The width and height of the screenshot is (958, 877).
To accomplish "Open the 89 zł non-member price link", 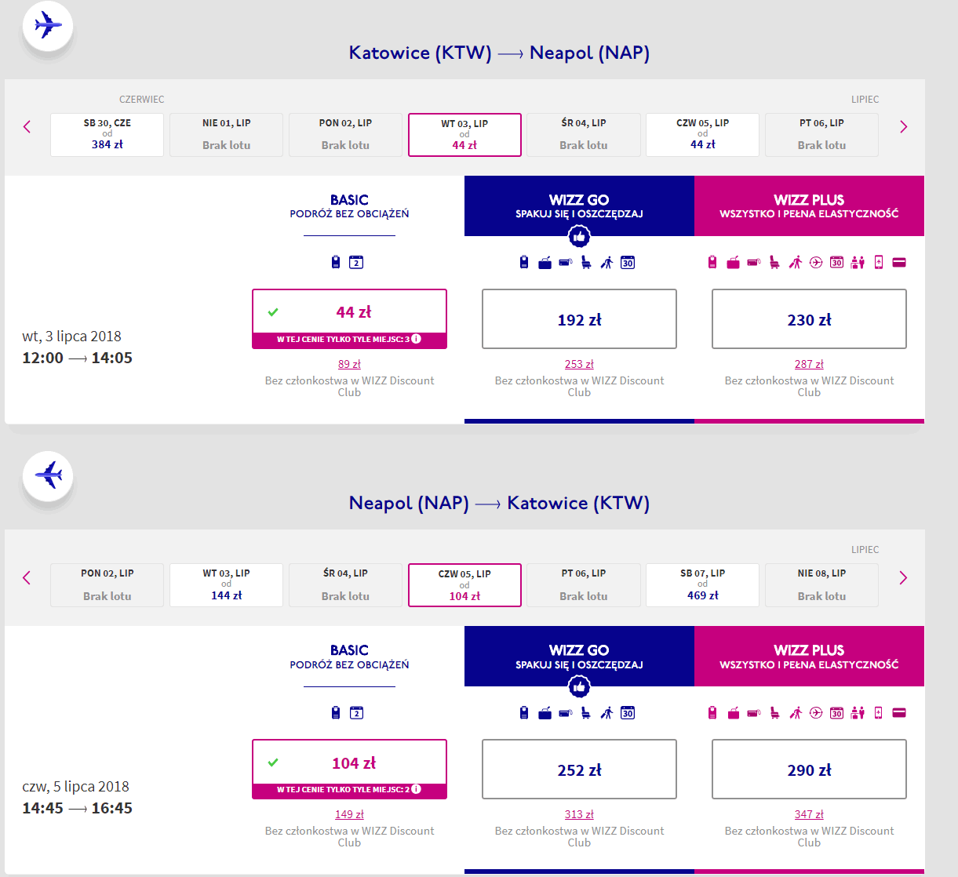I will (349, 364).
